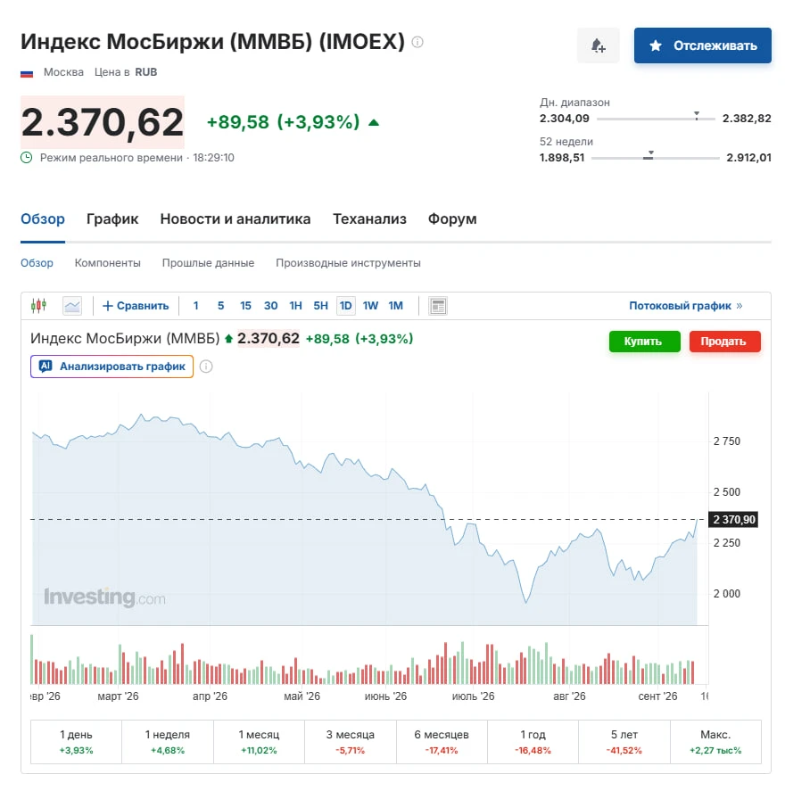
Task: Set chart interval to 1H
Action: (295, 306)
